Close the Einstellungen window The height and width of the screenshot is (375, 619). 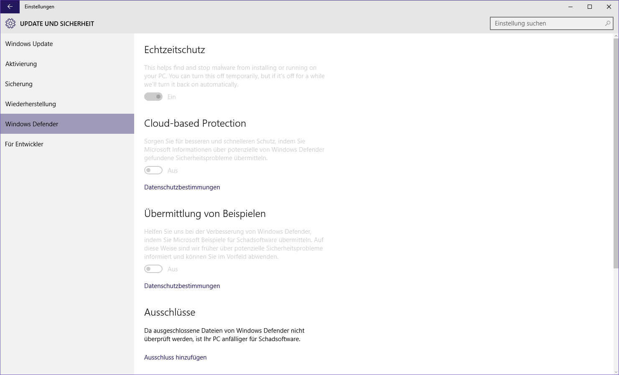click(x=609, y=7)
